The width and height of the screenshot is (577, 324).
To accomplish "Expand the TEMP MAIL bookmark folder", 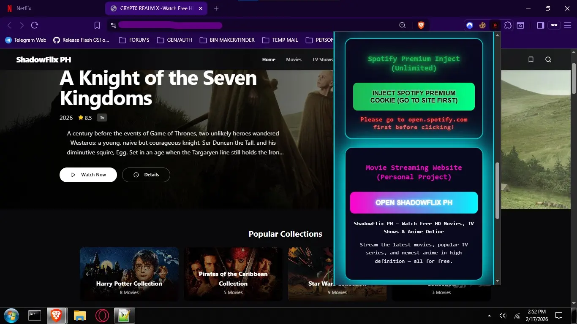I will pyautogui.click(x=280, y=40).
